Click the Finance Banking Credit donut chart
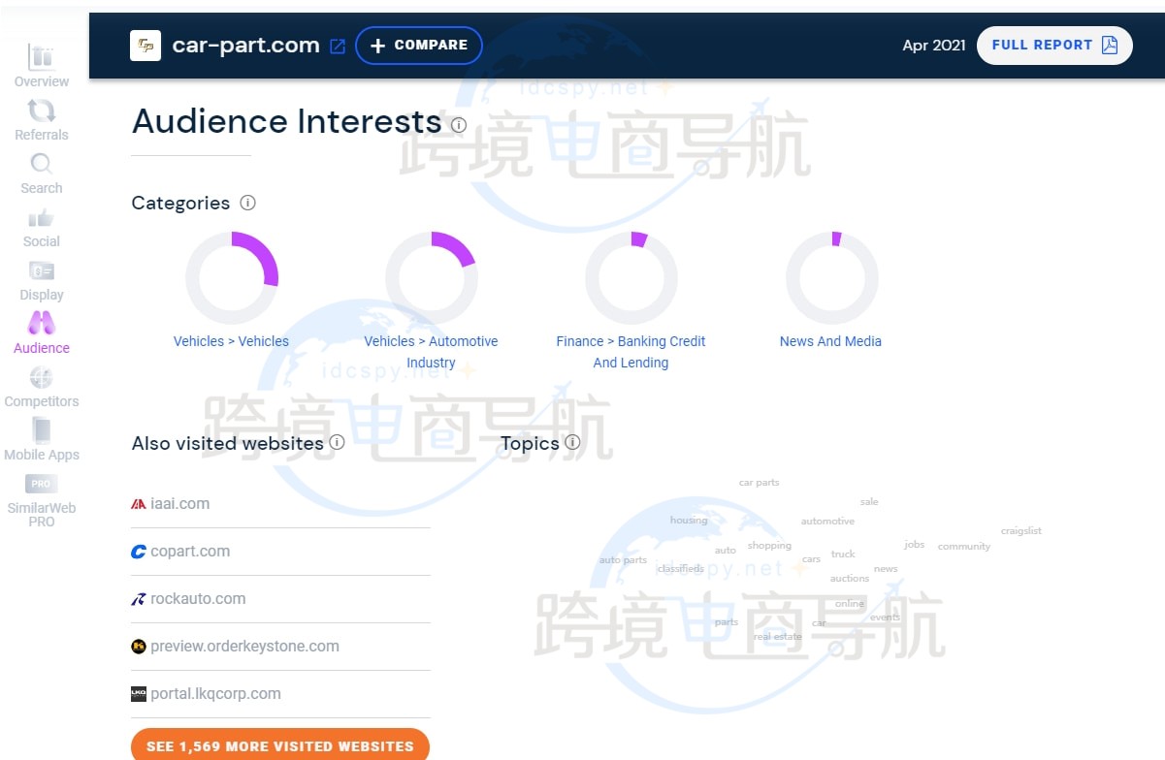The height and width of the screenshot is (760, 1165). click(x=631, y=278)
